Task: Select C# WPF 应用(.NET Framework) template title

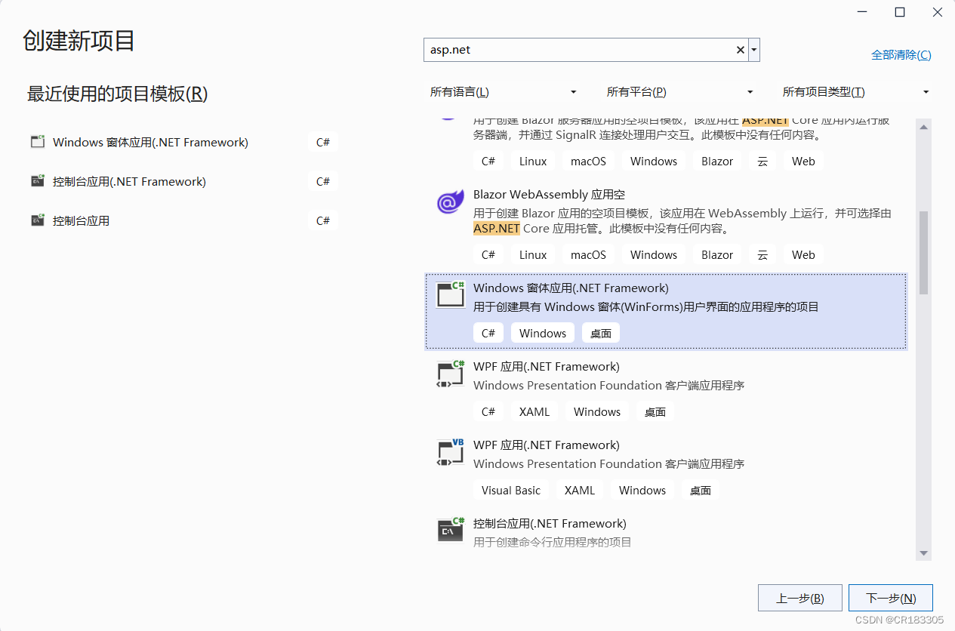Action: pos(547,366)
